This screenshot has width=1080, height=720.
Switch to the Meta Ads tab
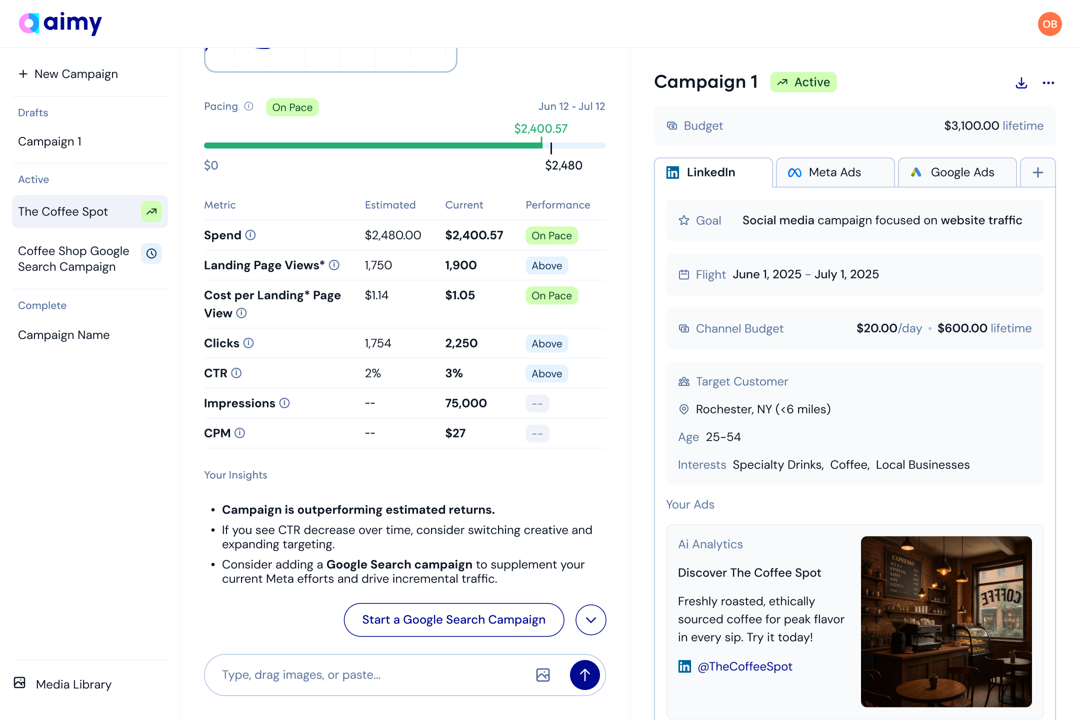coord(834,172)
